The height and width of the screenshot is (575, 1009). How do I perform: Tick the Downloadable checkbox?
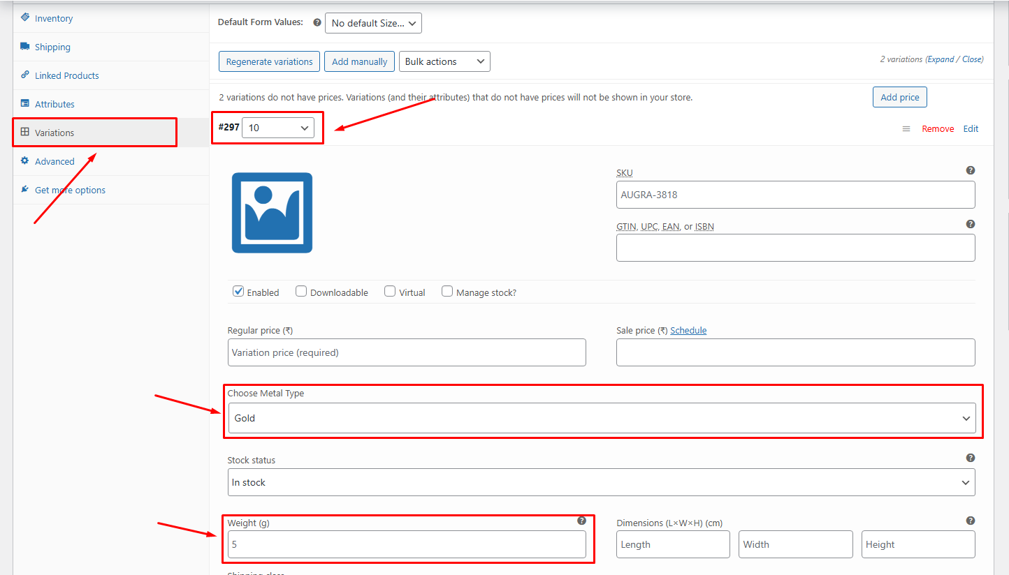tap(301, 292)
